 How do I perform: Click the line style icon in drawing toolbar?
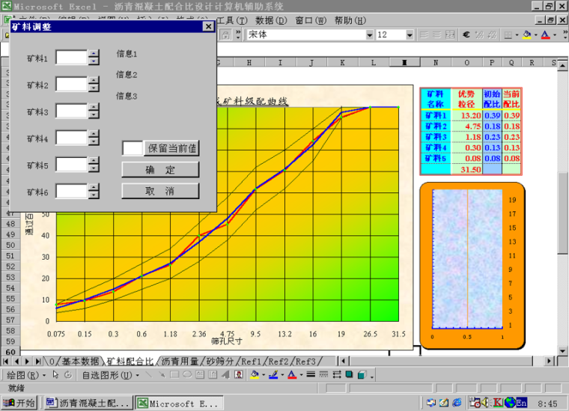[311, 374]
